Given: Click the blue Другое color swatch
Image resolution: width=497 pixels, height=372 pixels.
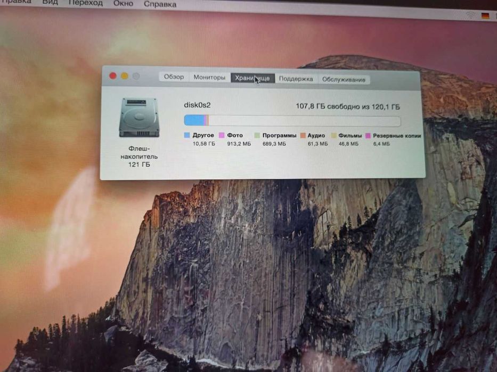Looking at the screenshot, I should (x=187, y=135).
